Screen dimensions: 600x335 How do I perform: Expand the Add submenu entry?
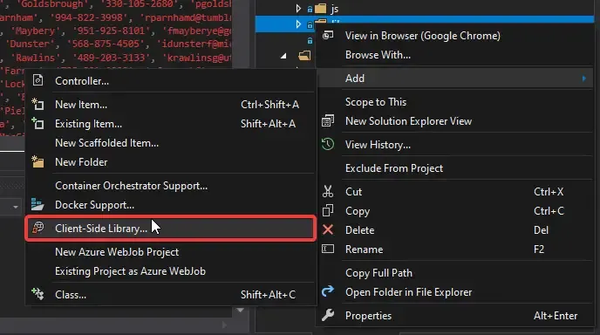455,79
